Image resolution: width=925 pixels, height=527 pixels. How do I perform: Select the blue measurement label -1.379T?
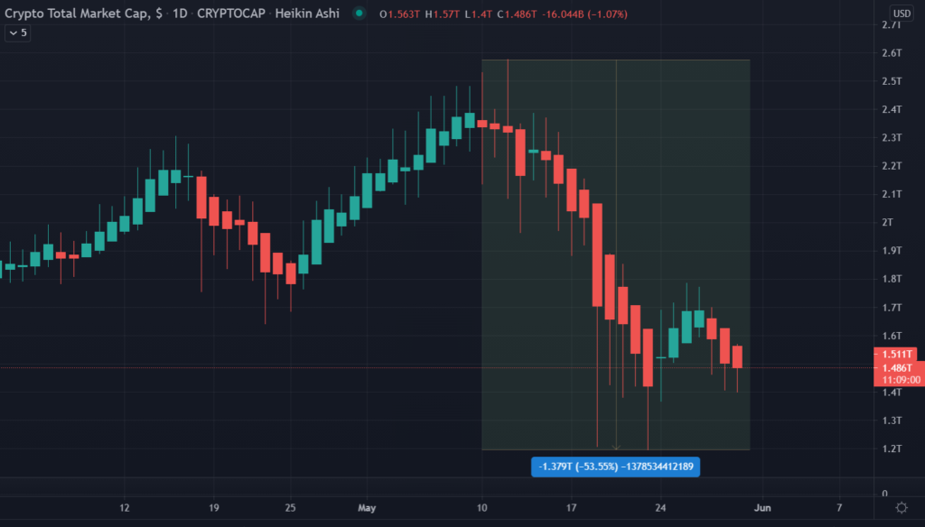(615, 467)
